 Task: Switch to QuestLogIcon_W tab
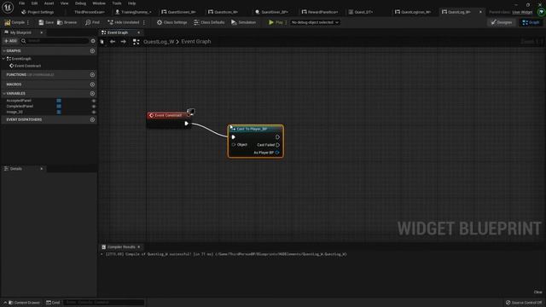(413, 12)
